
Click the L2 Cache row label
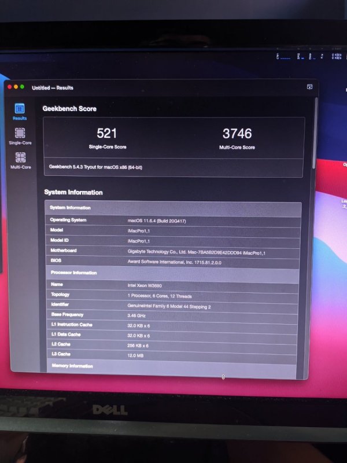coord(61,344)
